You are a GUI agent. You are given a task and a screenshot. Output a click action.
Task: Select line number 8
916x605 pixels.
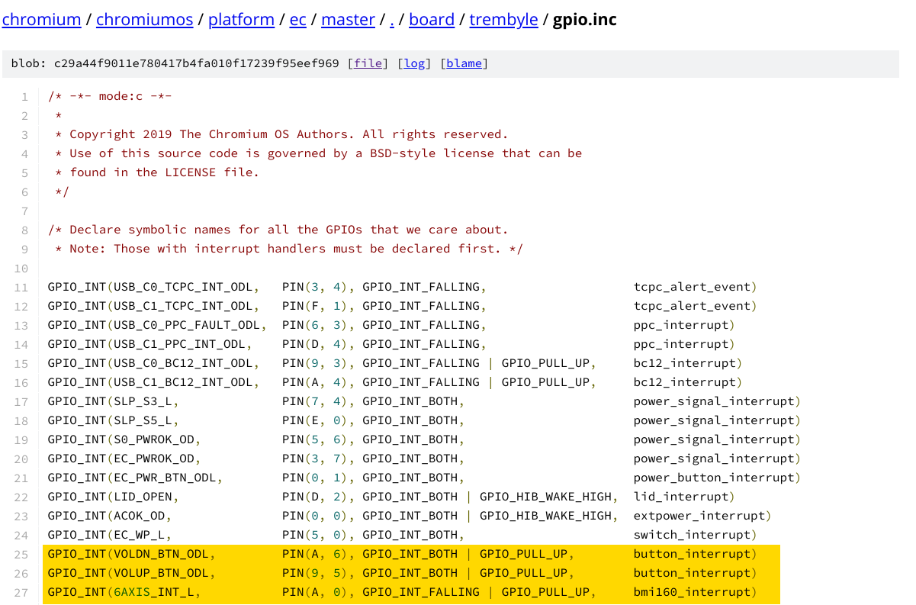click(x=25, y=230)
